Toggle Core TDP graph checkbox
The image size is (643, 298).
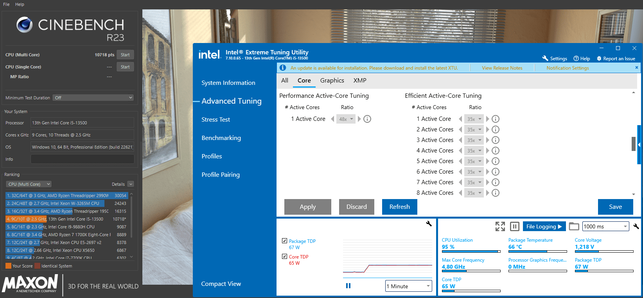[x=284, y=257]
